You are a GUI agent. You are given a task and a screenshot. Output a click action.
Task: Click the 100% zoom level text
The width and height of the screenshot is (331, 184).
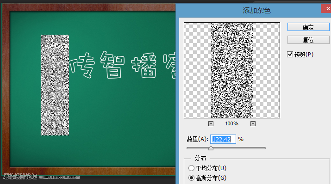(231, 124)
